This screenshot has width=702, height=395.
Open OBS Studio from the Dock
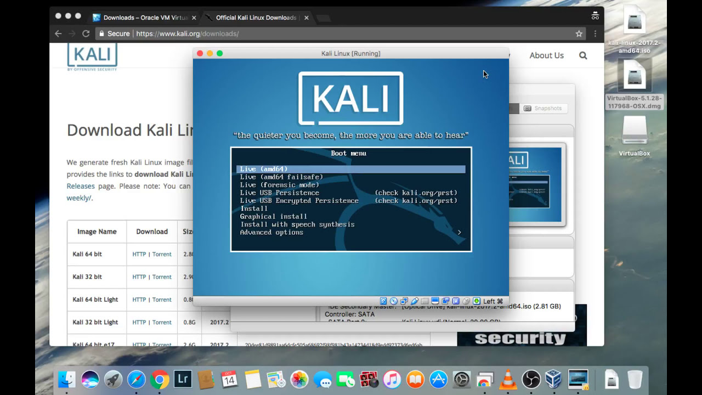tap(531, 379)
